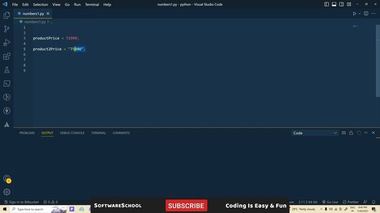Screen dimensions: 380x213
Task: Open the Customize Layout control
Action: 349,4
